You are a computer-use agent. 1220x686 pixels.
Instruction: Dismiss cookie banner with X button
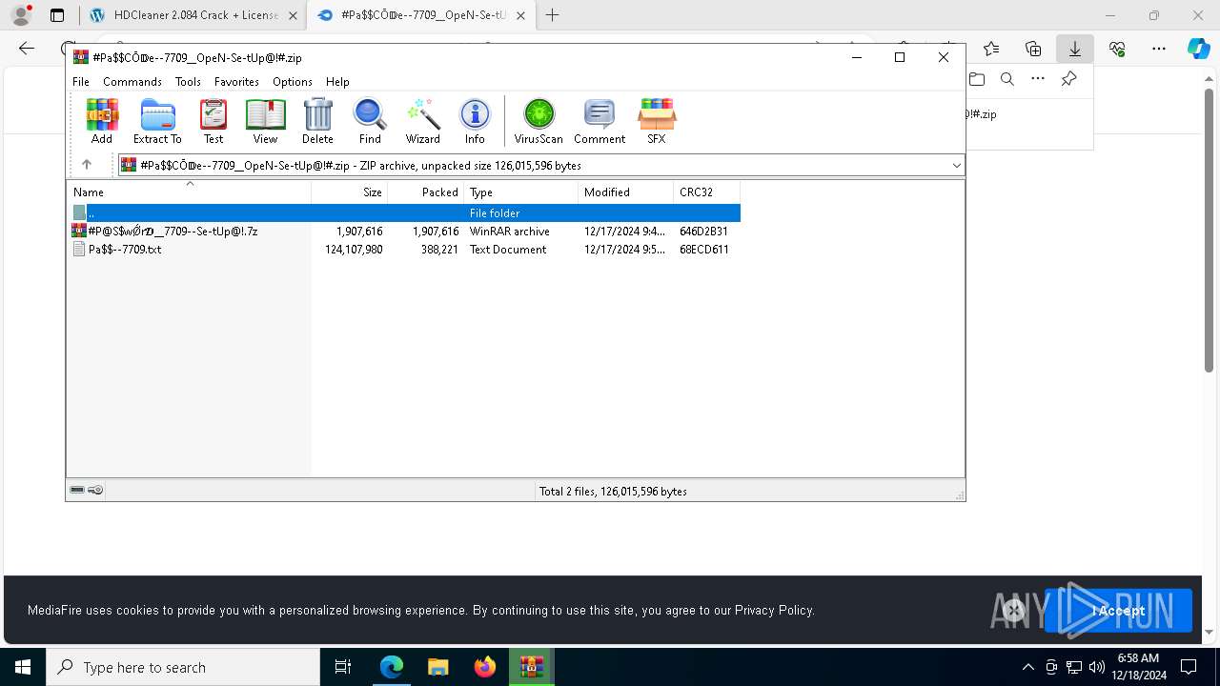[x=1013, y=611]
